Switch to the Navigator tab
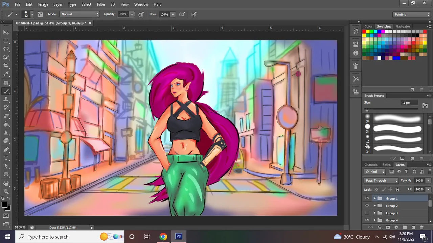433x243 pixels. click(403, 26)
